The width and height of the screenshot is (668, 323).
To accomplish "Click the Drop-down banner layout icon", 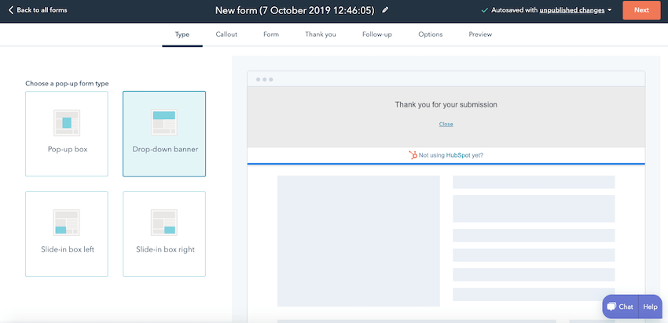I will 164,123.
